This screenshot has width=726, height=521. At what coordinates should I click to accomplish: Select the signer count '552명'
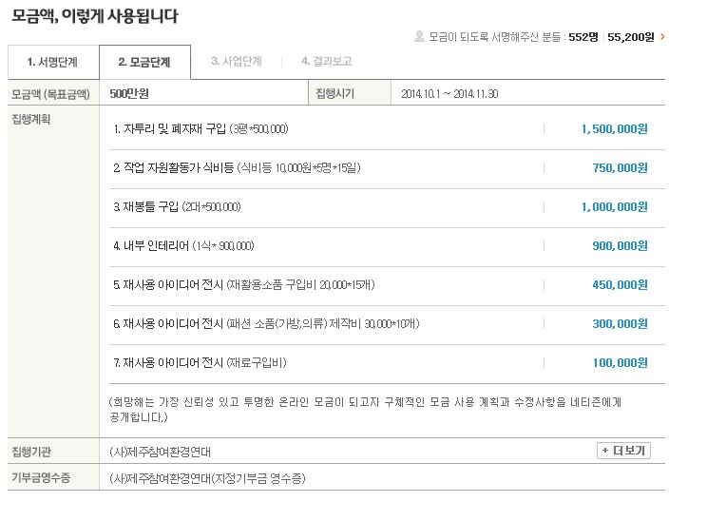[583, 37]
